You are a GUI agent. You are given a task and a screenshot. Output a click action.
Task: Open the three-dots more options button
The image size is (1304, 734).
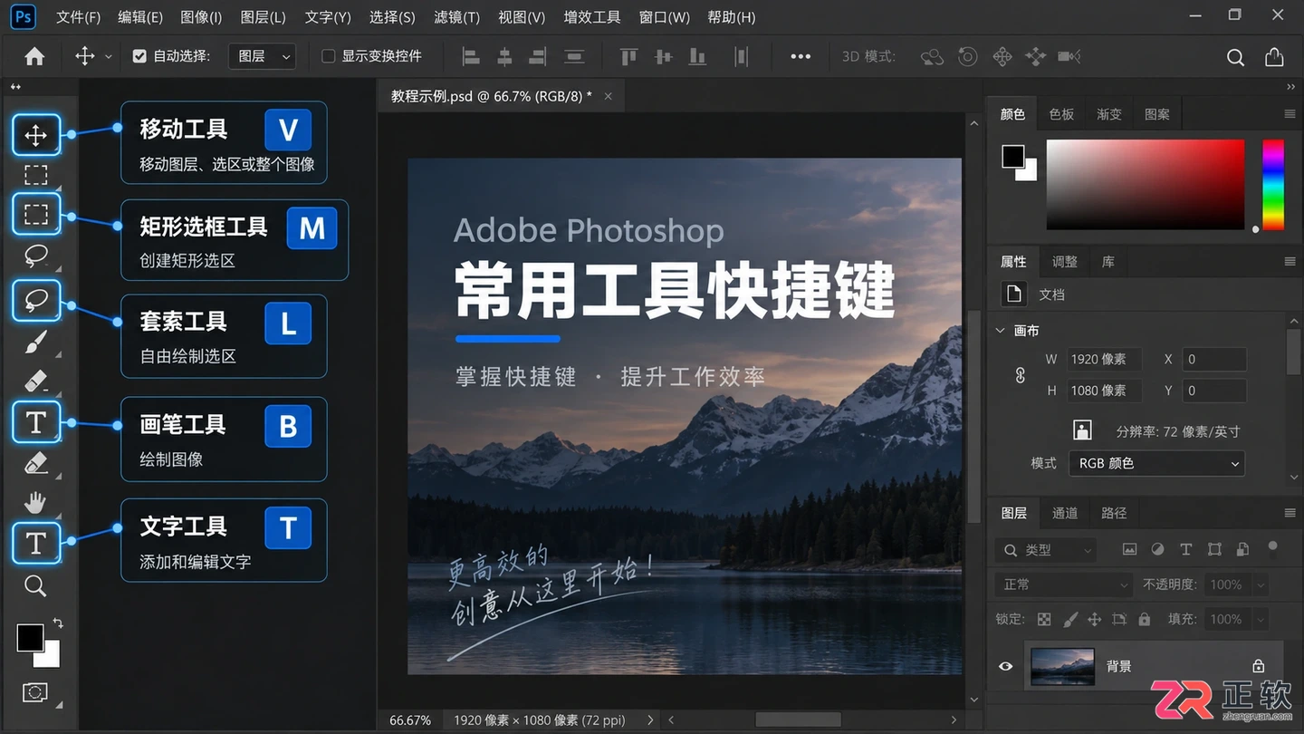pyautogui.click(x=801, y=56)
